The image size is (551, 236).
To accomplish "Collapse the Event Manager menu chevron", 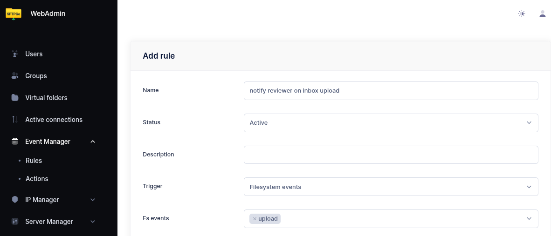I will pos(93,142).
